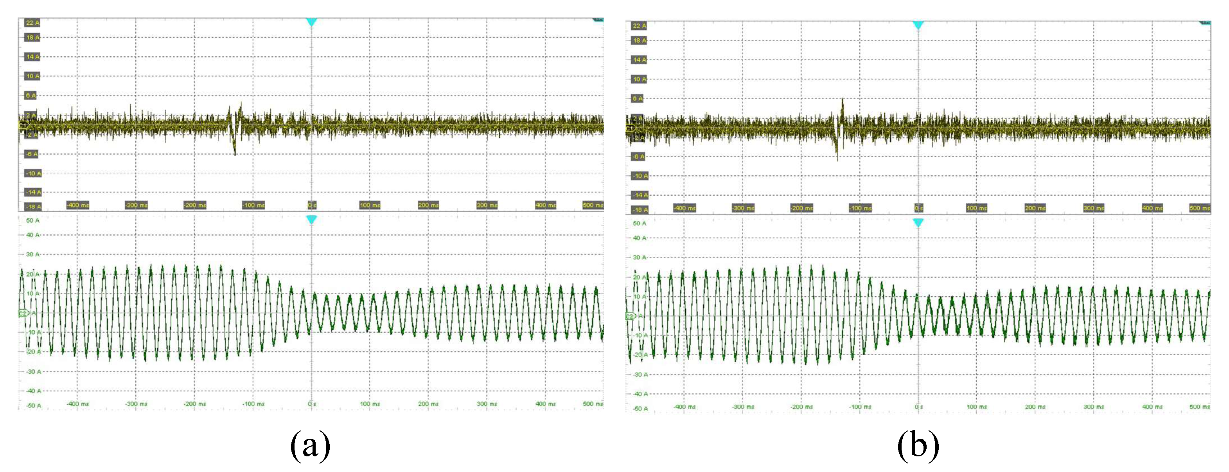
Task: Click the yellow transient spike in panel (a)
Action: [236, 129]
